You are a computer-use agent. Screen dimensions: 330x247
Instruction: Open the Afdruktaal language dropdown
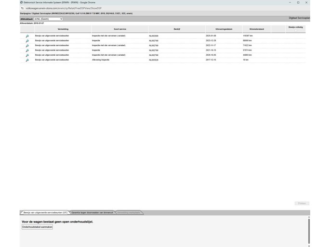pos(48,19)
